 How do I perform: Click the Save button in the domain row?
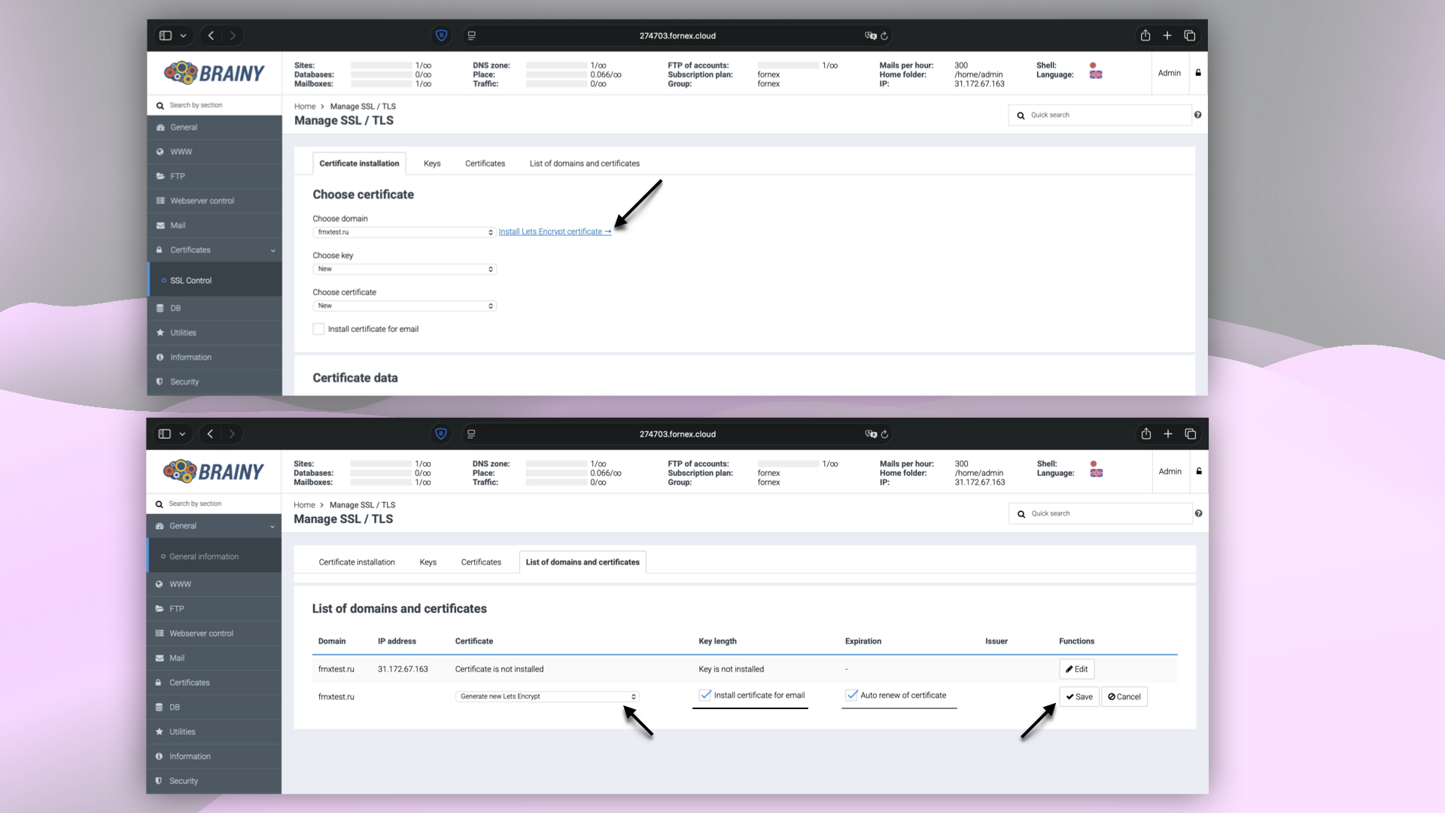coord(1079,697)
